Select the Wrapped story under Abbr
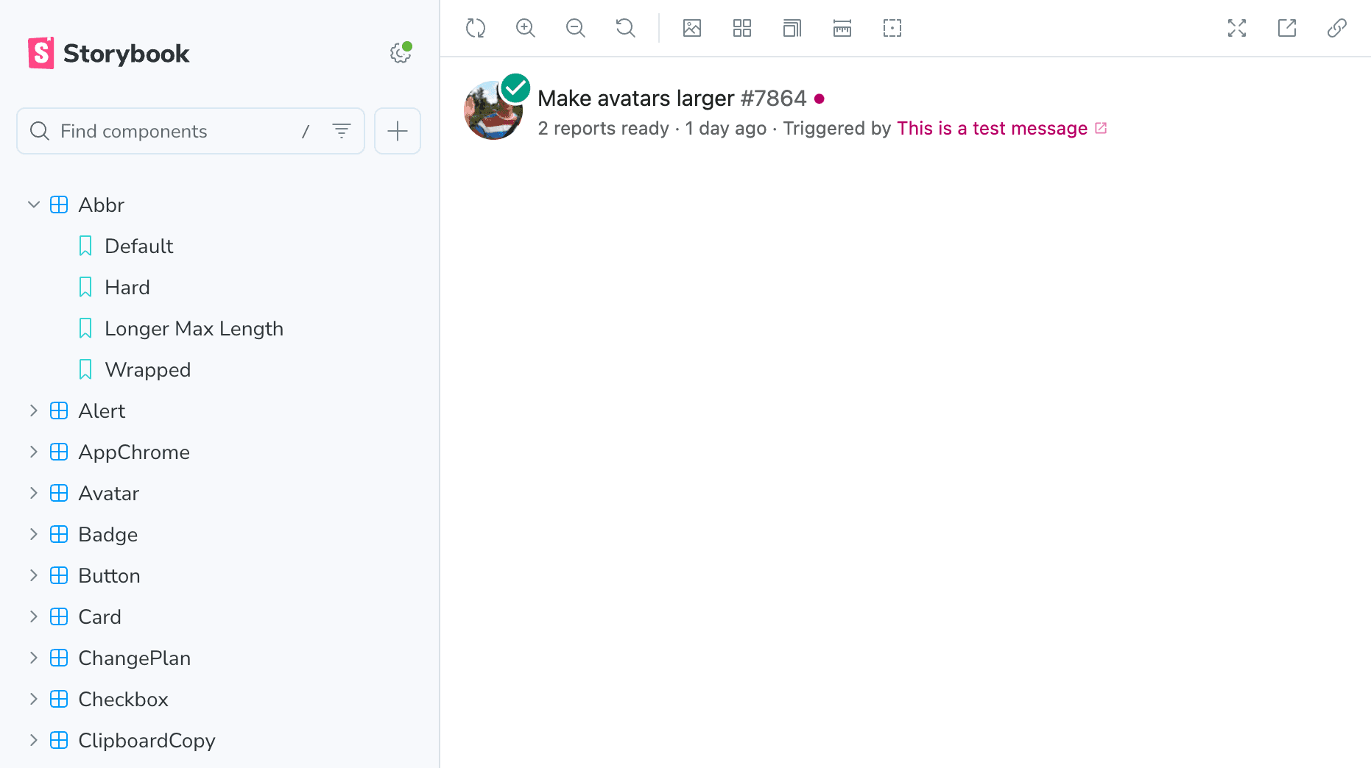The width and height of the screenshot is (1371, 768). tap(147, 369)
